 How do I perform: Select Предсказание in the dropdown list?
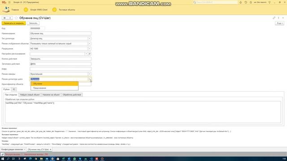point(55,88)
